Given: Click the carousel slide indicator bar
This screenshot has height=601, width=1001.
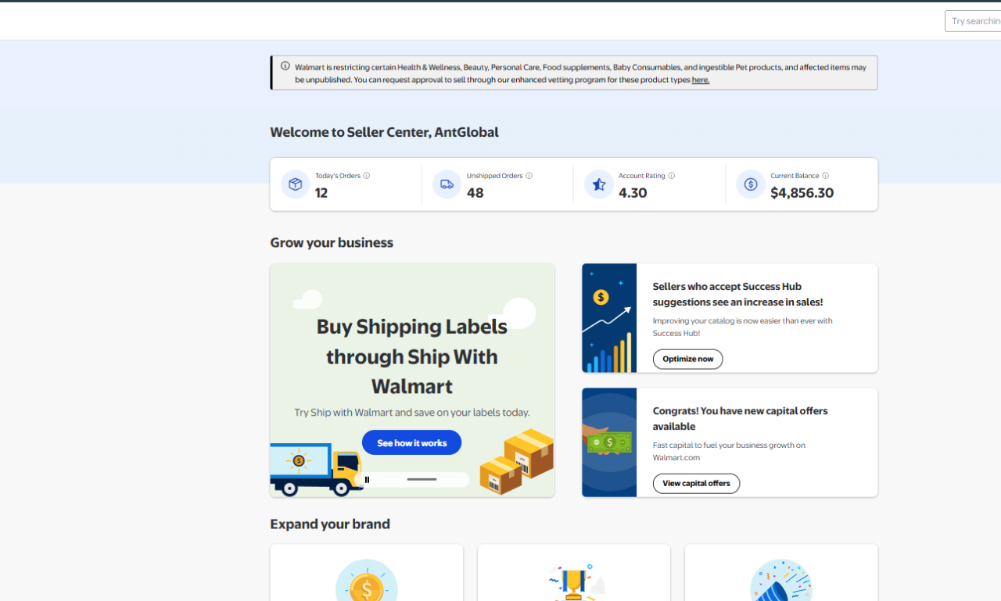Looking at the screenshot, I should pos(422,479).
